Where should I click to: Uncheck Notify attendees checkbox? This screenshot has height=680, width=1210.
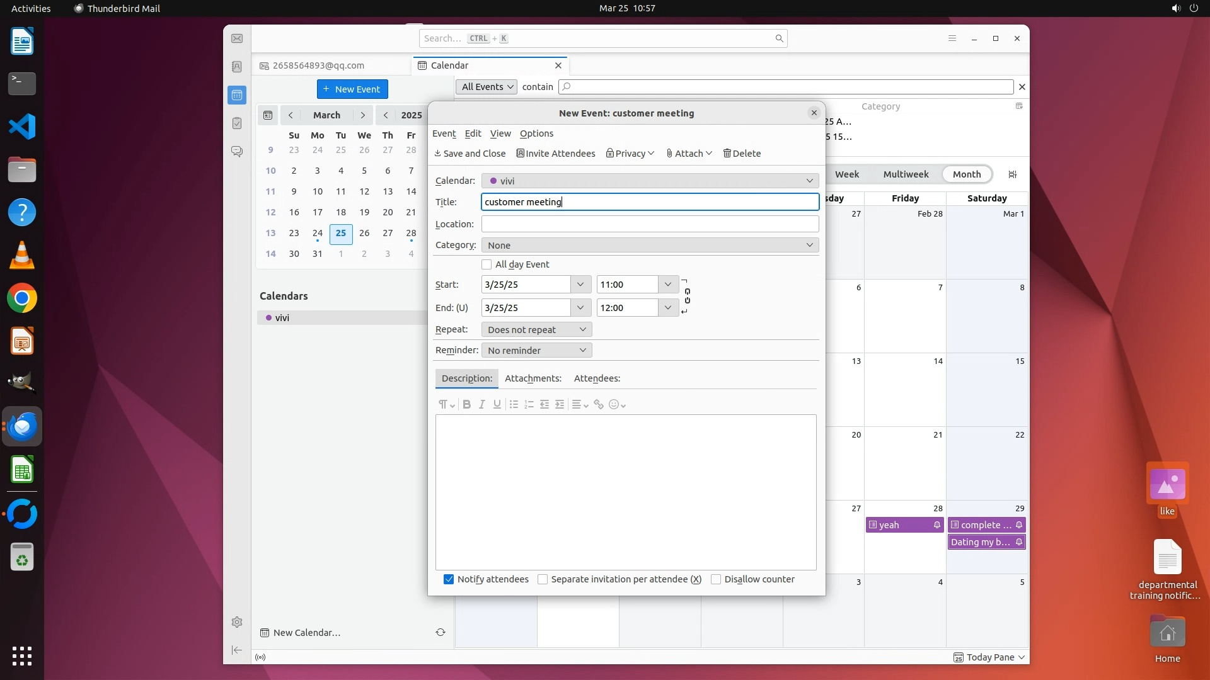pyautogui.click(x=449, y=580)
